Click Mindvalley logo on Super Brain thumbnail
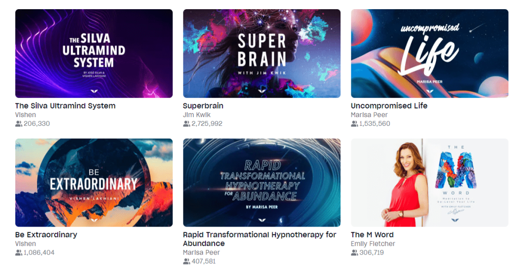 pos(262,91)
